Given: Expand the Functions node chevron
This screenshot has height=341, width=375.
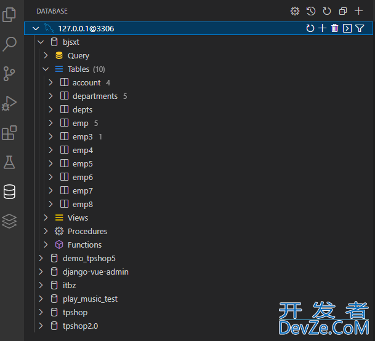Looking at the screenshot, I should (x=46, y=245).
